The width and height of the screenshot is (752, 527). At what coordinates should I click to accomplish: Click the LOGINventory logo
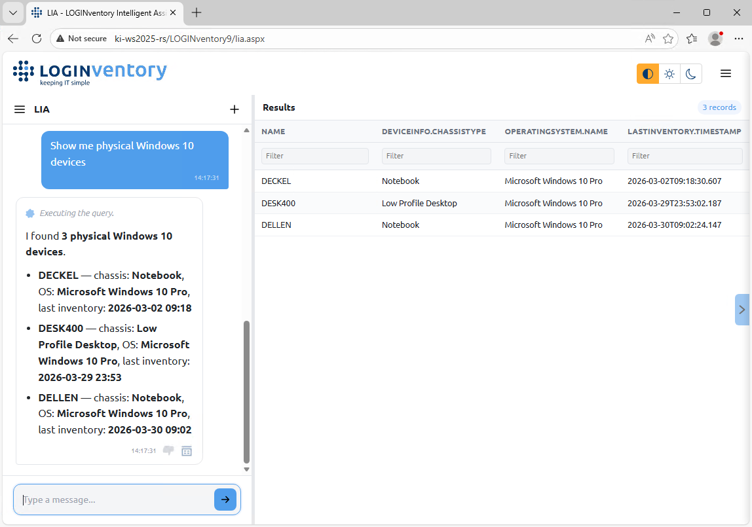click(90, 73)
